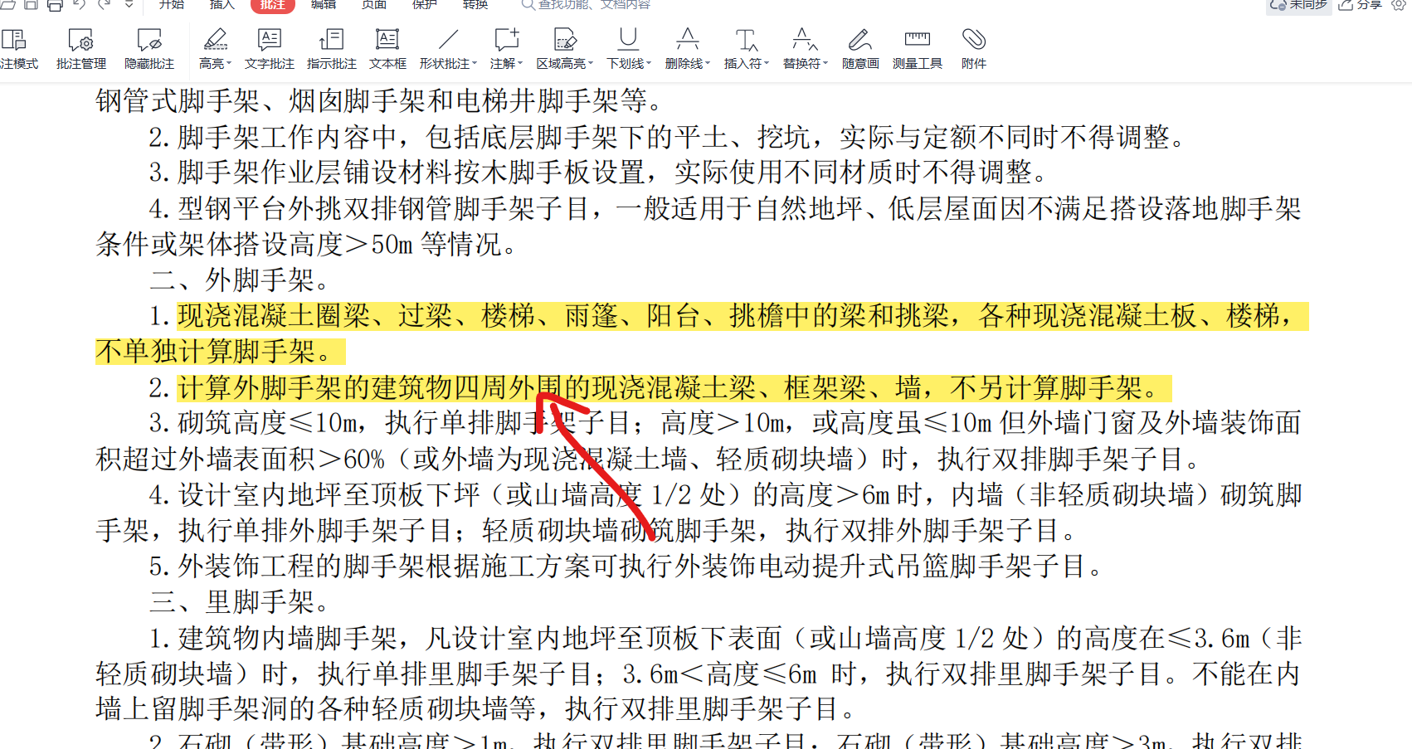Viewport: 1412px width, 749px height.
Task: Expand the 下划线 dropdown arrow
Action: click(x=649, y=64)
